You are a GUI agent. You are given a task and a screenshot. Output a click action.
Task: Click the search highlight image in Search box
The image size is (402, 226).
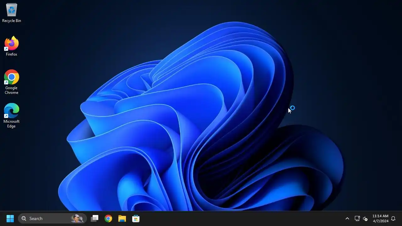77,218
